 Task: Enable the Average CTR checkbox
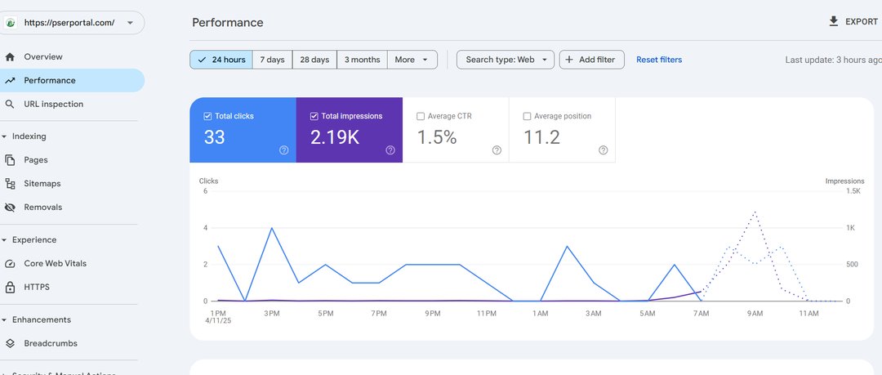point(421,117)
